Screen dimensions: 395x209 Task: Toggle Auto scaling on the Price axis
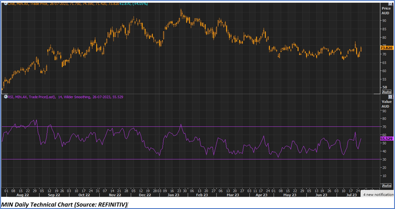click(x=386, y=92)
